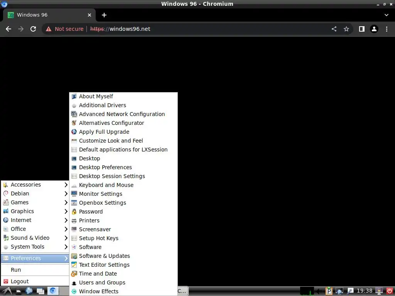Image resolution: width=395 pixels, height=296 pixels.
Task: Choose Run from the start menu
Action: pyautogui.click(x=35, y=270)
